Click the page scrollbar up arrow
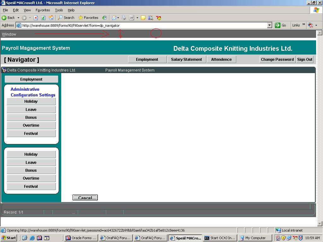The width and height of the screenshot is (323, 242). click(320, 32)
